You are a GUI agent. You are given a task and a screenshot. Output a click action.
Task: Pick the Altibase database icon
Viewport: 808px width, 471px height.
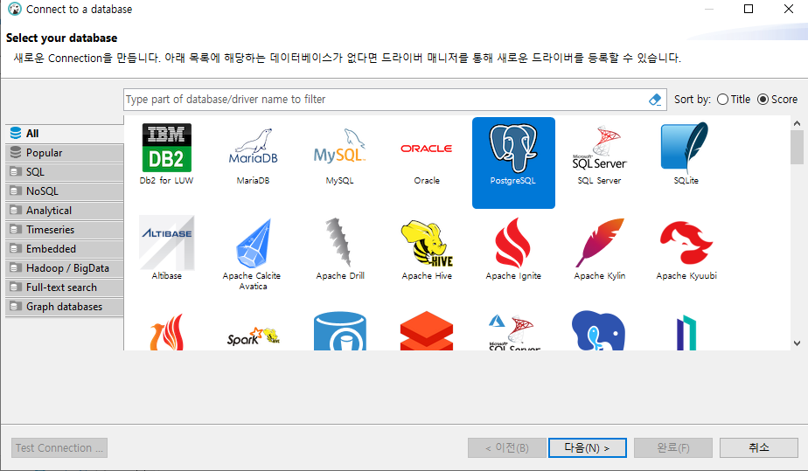coord(166,243)
